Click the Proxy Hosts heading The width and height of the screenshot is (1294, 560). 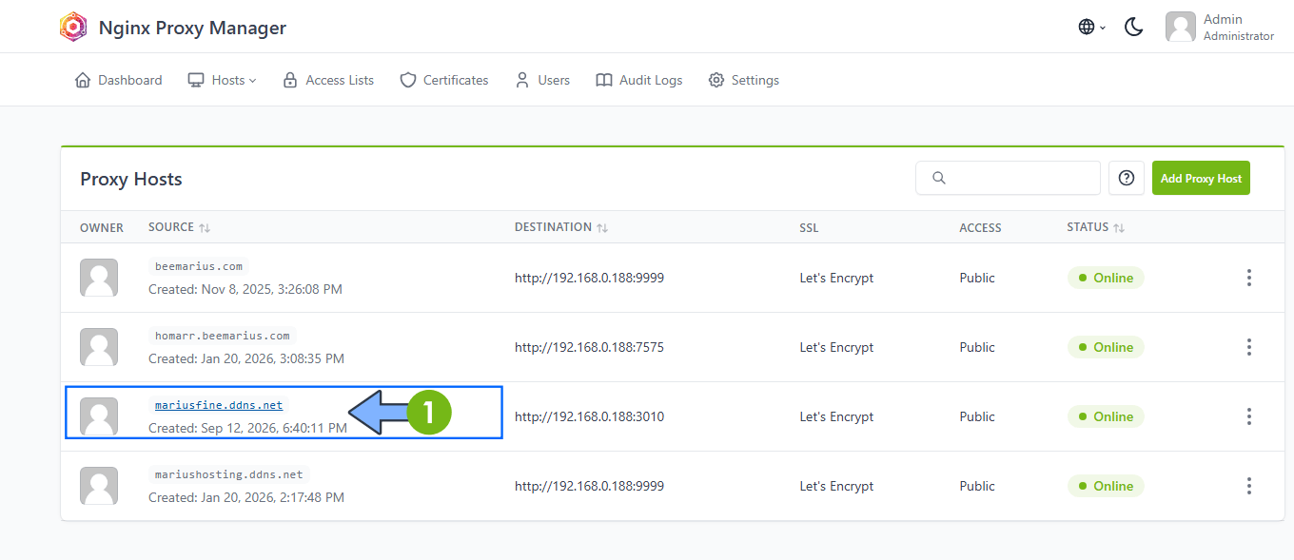[131, 179]
